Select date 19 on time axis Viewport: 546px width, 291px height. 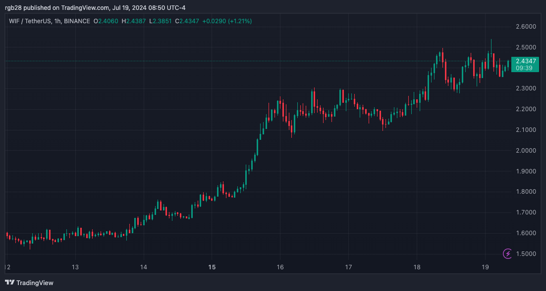[485, 267]
